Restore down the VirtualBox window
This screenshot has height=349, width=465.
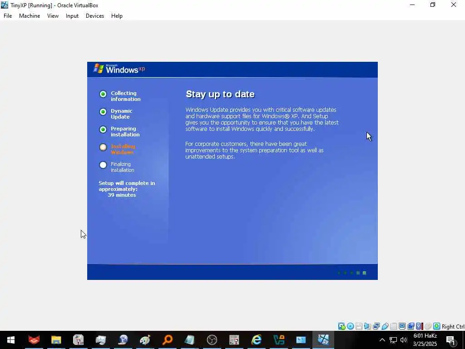(x=433, y=5)
